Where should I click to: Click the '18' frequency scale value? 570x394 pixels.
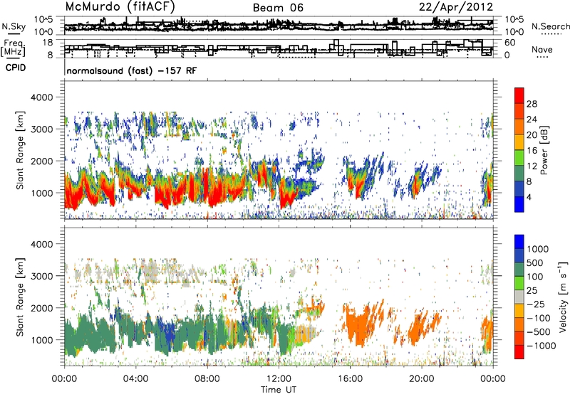click(48, 43)
